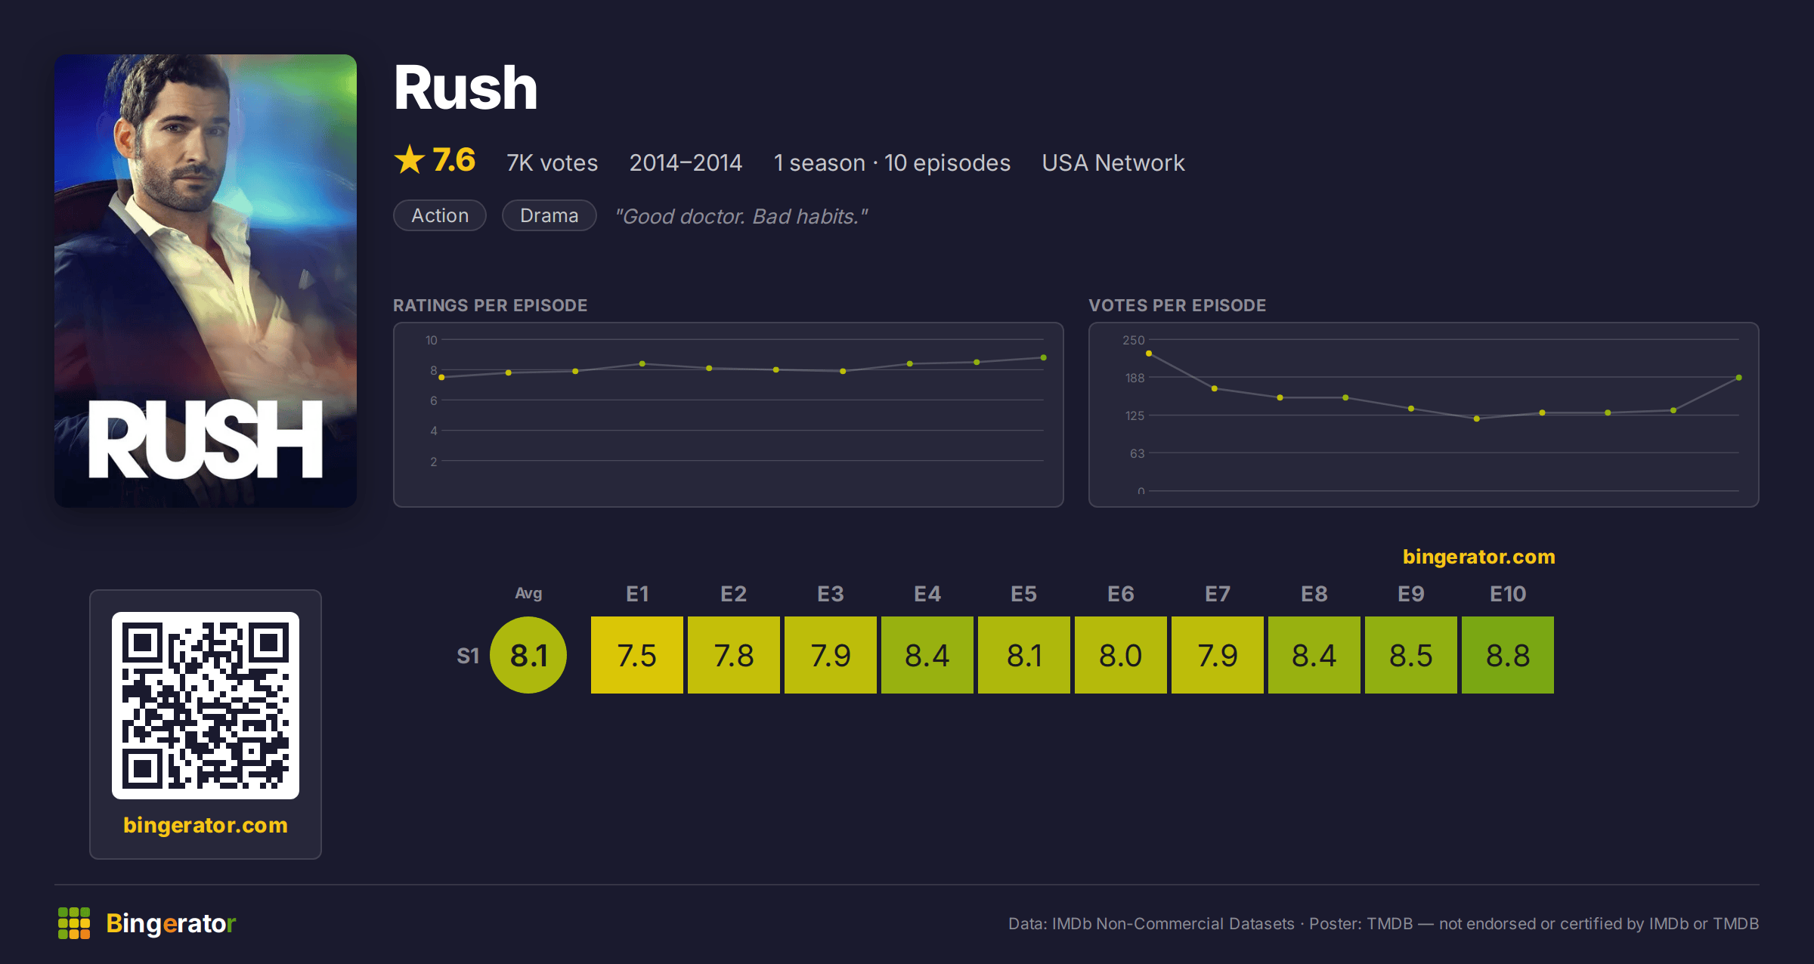Click the Bingerator grid logo icon
This screenshot has width=1814, height=964.
(x=74, y=923)
